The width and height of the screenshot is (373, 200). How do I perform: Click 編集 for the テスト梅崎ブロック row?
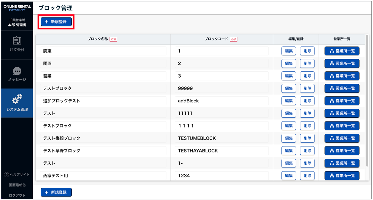coord(289,138)
